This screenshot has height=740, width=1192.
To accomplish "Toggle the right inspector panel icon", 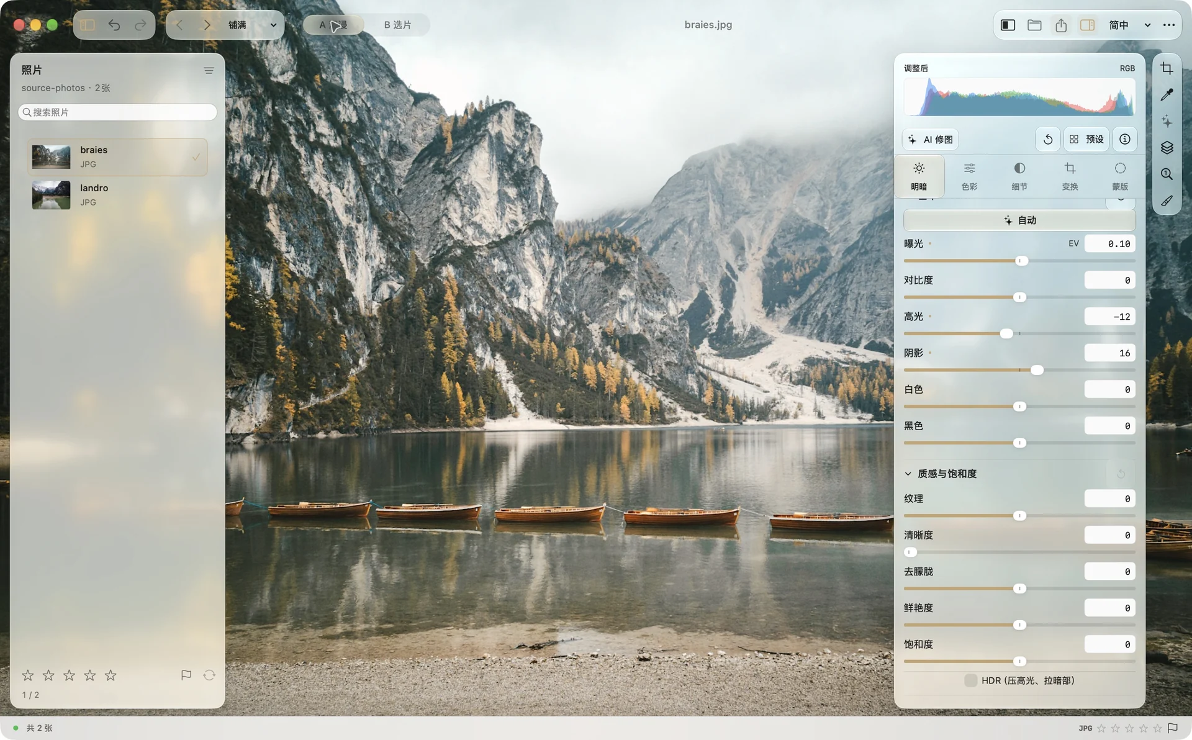I will (1087, 25).
